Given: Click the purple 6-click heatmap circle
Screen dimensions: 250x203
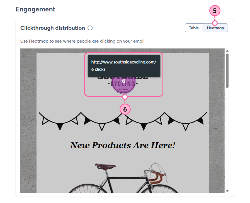Looking at the screenshot, I should coord(123,82).
